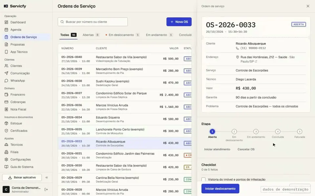Screen dimensions: 315x196
Task: Sort by CLIENTE column header
Action: pyautogui.click(x=101, y=48)
